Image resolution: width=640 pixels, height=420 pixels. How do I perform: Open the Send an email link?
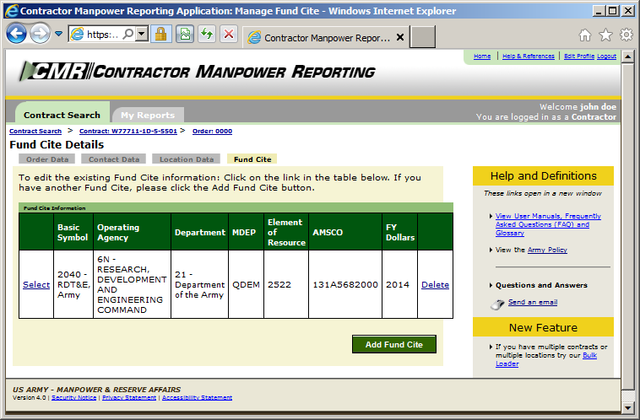[532, 302]
